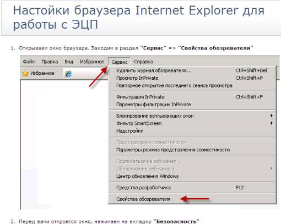Viewport: 281px width, 224px height.
Task: Select Удалить журнал обозревателя
Action: 192,70
